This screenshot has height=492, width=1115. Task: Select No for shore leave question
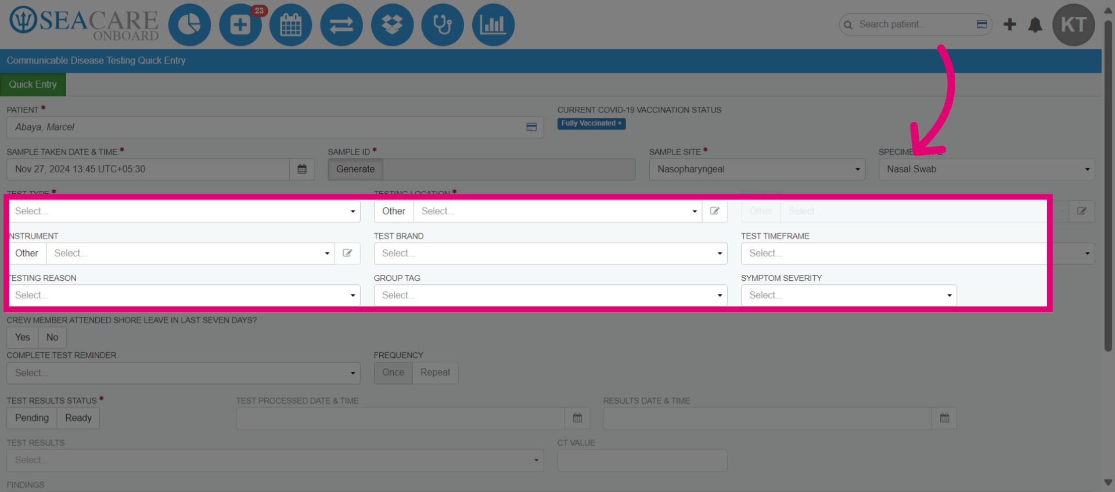(52, 337)
